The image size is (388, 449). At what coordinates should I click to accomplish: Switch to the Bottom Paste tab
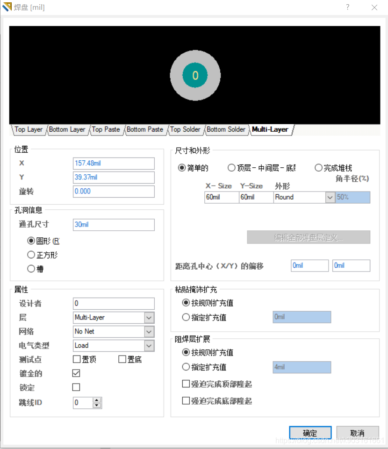(x=146, y=129)
